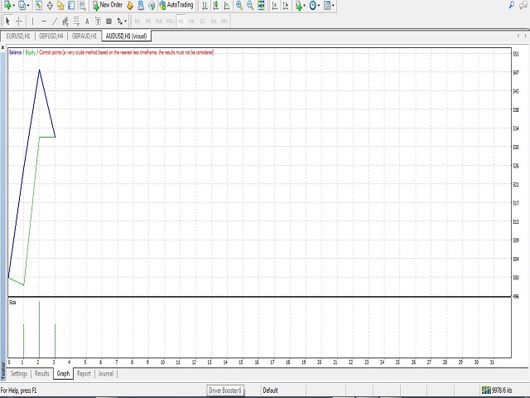Viewport: 530px width, 398px height.
Task: Open the Journal tab in tester
Action: (106, 374)
